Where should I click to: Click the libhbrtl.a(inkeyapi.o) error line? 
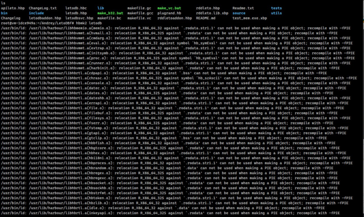170,213
